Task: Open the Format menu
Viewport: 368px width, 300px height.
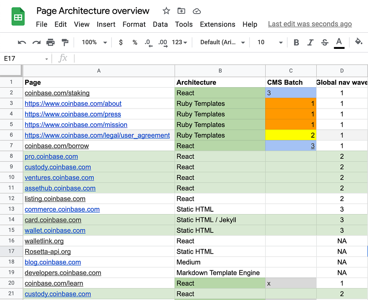Action: (134, 24)
